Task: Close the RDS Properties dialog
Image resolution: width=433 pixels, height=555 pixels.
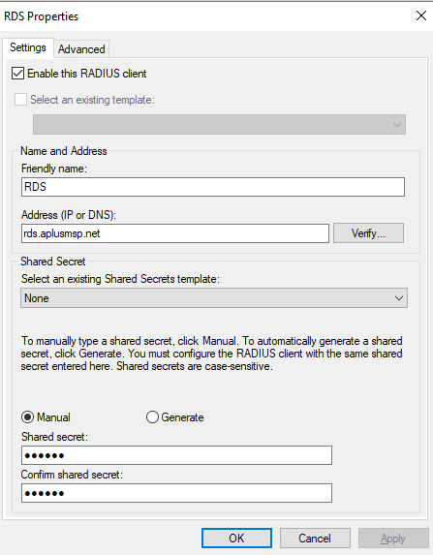Action: point(421,15)
